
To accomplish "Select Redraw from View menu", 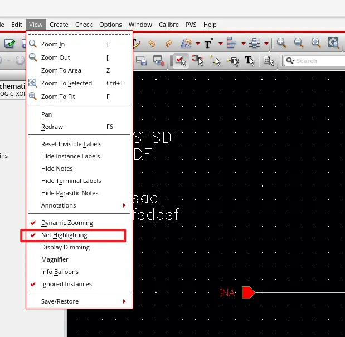I will coord(79,127).
